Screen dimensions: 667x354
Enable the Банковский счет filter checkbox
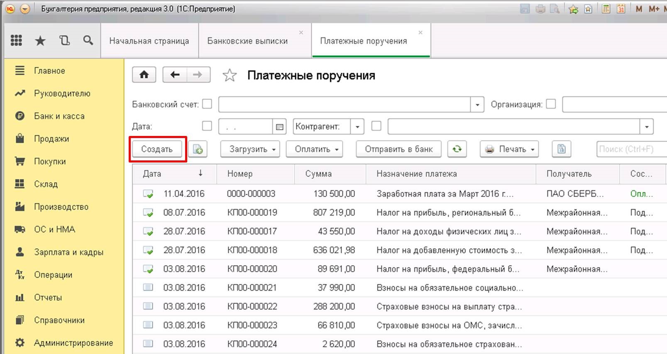click(207, 104)
